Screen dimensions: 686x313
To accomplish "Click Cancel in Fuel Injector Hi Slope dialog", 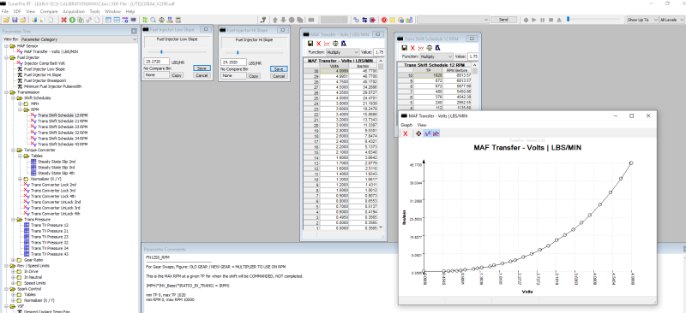I will pyautogui.click(x=279, y=76).
